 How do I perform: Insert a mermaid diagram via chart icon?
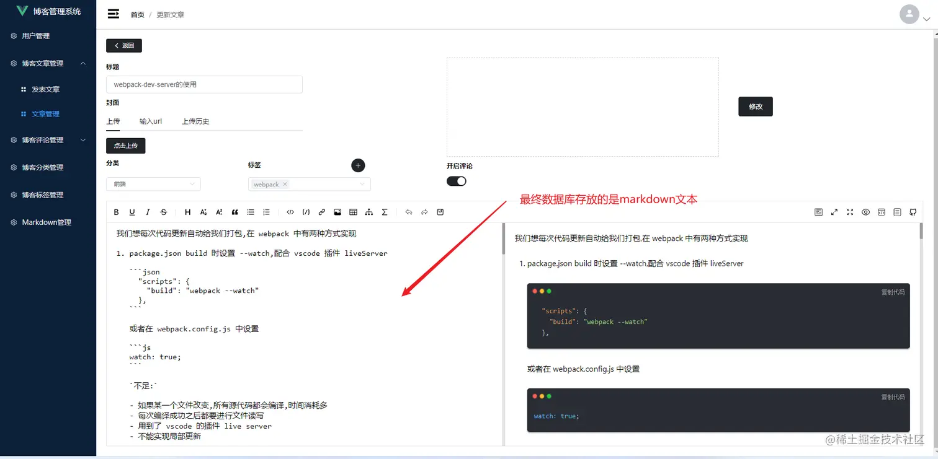[369, 212]
